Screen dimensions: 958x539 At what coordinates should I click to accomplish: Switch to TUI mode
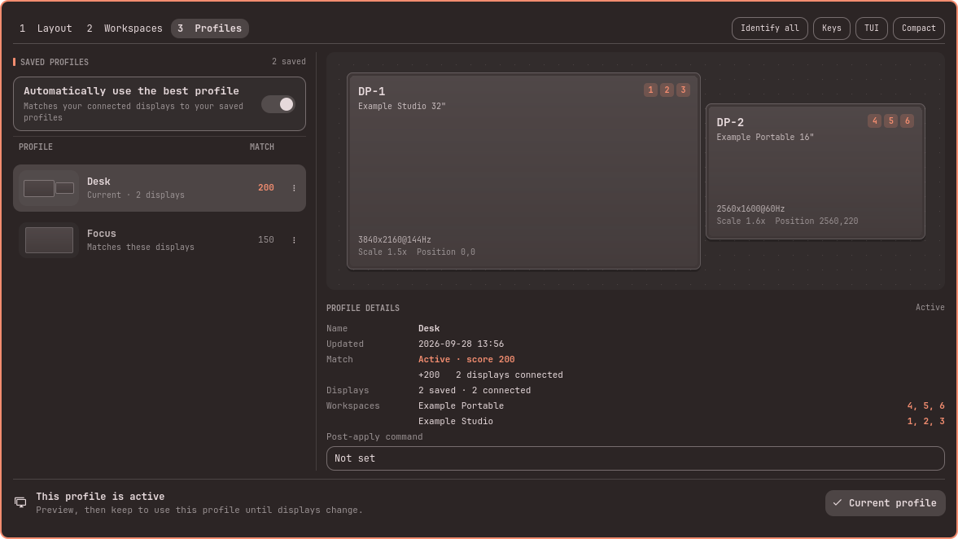[871, 28]
